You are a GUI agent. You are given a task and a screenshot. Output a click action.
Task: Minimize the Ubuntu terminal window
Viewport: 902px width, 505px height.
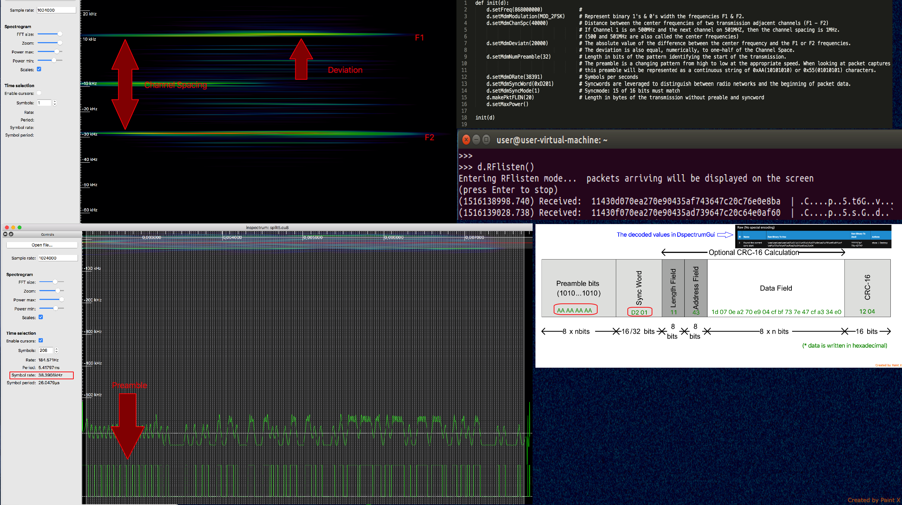[476, 140]
